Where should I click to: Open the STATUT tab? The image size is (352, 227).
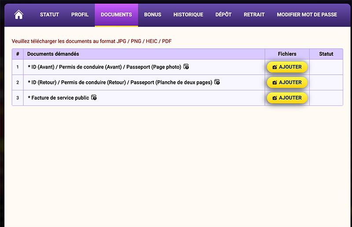pos(49,14)
